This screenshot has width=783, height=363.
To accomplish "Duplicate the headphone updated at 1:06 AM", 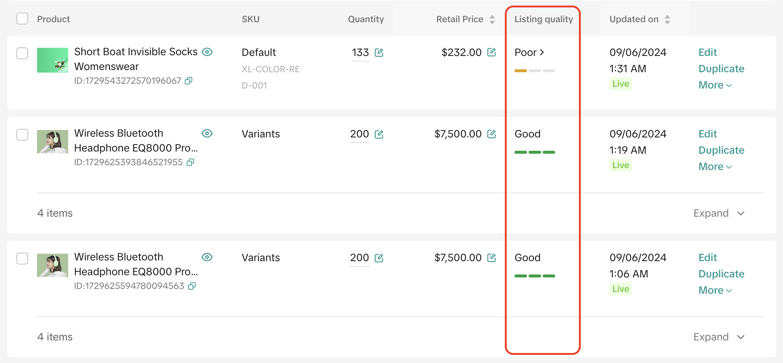I will pos(721,274).
